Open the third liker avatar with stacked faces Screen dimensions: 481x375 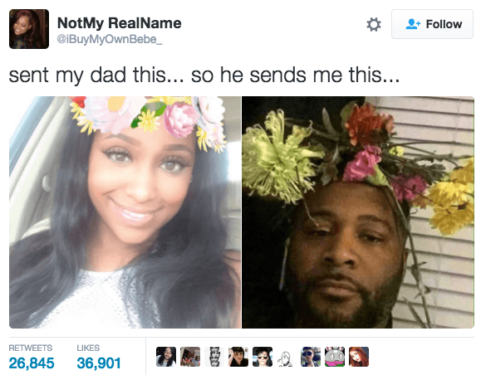(214, 357)
